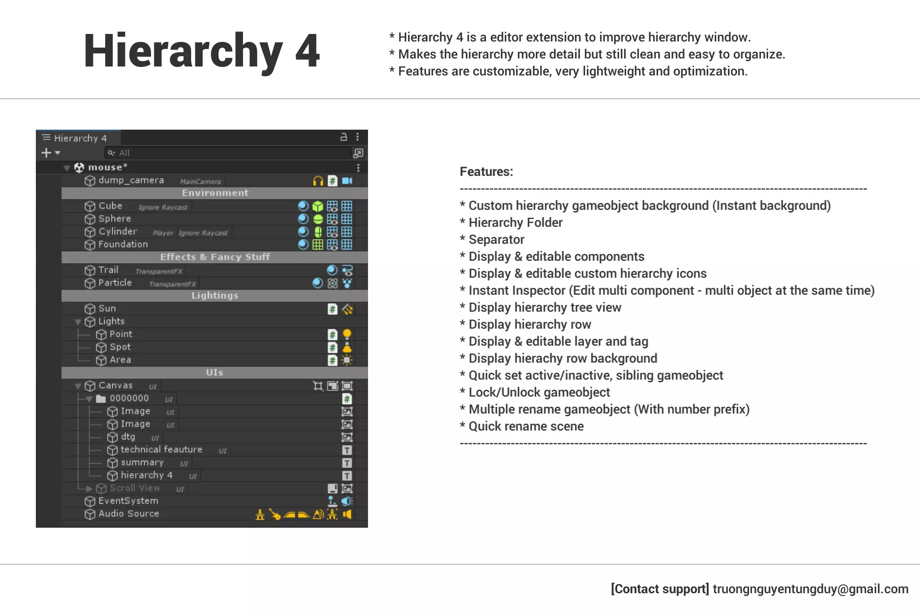Click the truongnguyentungduy@gmail.com support email
920x613 pixels.
[x=811, y=589]
